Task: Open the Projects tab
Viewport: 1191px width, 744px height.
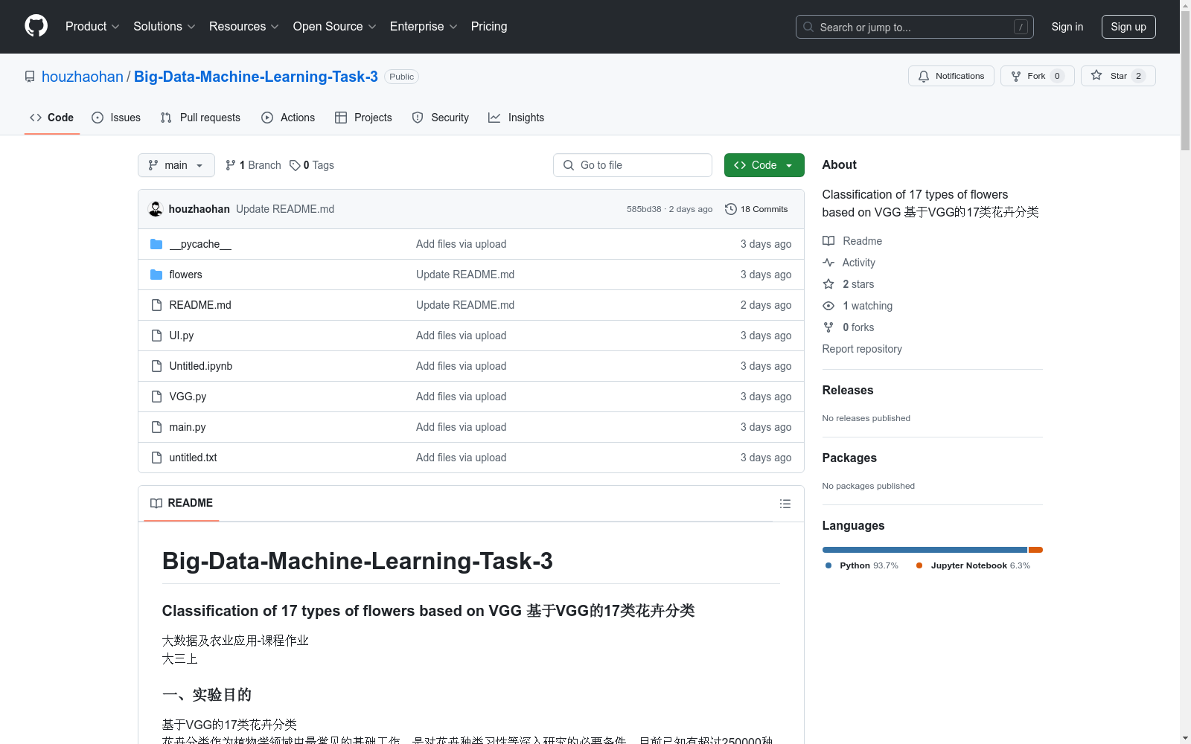Action: [363, 118]
